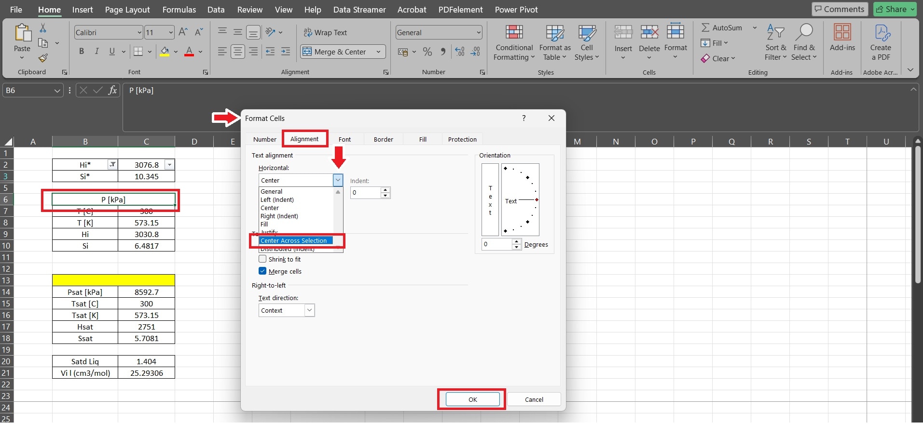
Task: Click the Borders icon
Action: tap(138, 52)
